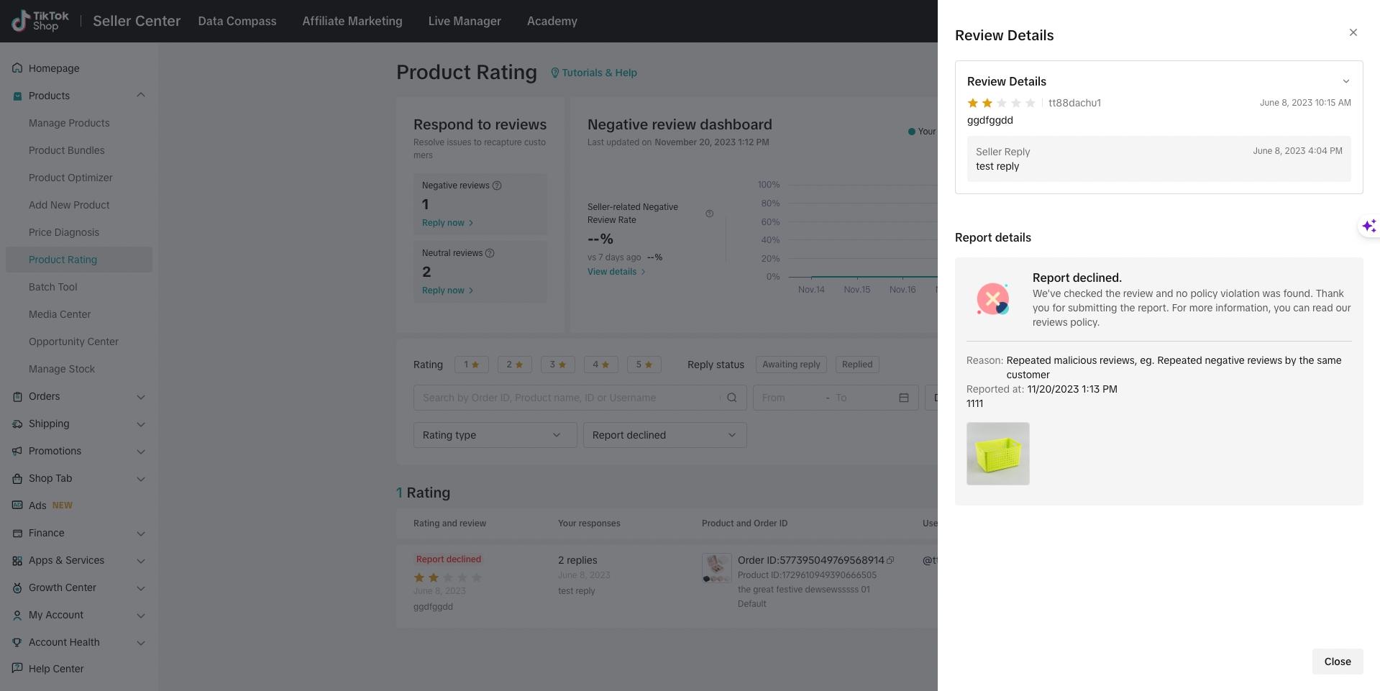Click the search magnifier icon in search box
Viewport: 1380px width, 691px height.
pyautogui.click(x=731, y=398)
